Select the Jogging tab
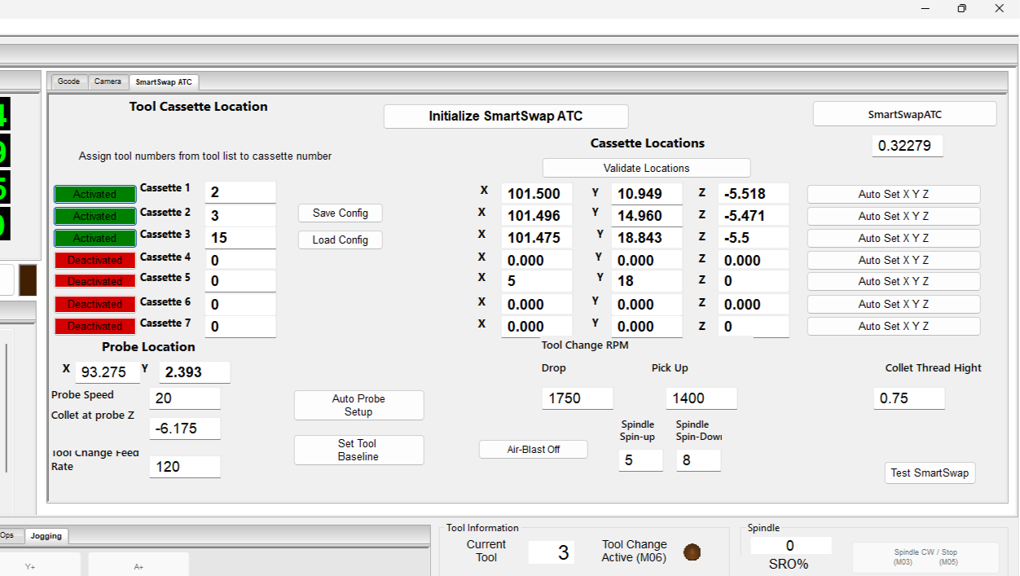This screenshot has width=1020, height=576. [46, 536]
